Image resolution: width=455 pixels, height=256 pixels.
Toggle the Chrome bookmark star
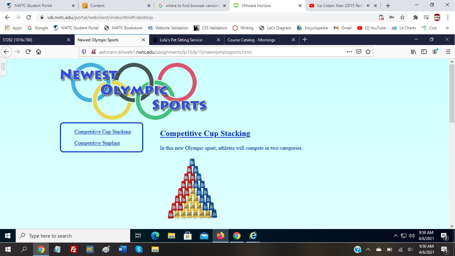(x=402, y=17)
